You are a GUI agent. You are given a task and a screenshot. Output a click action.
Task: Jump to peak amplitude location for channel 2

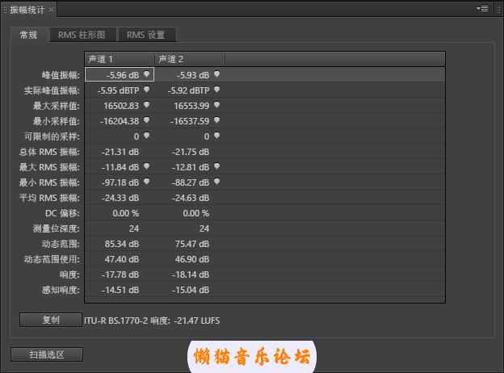[x=217, y=74]
